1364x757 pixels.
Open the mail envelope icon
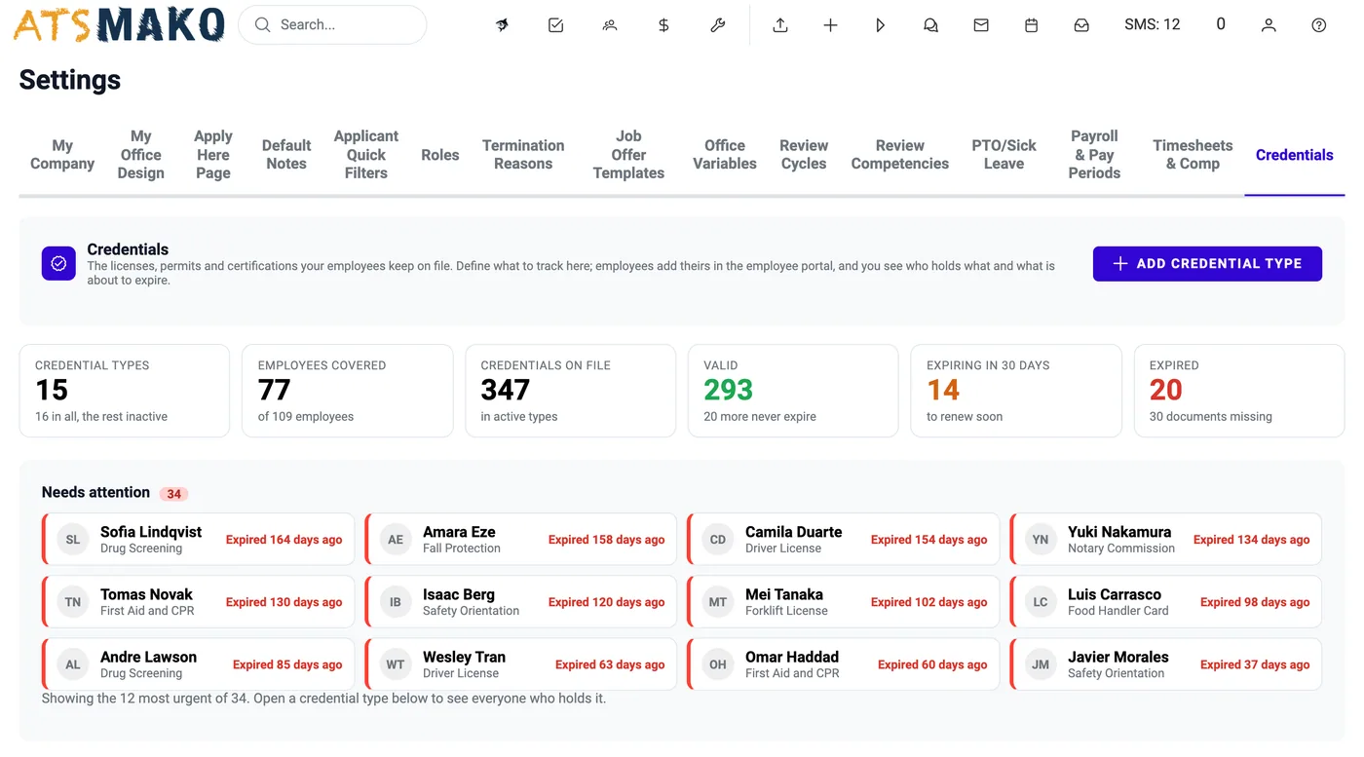pyautogui.click(x=981, y=25)
